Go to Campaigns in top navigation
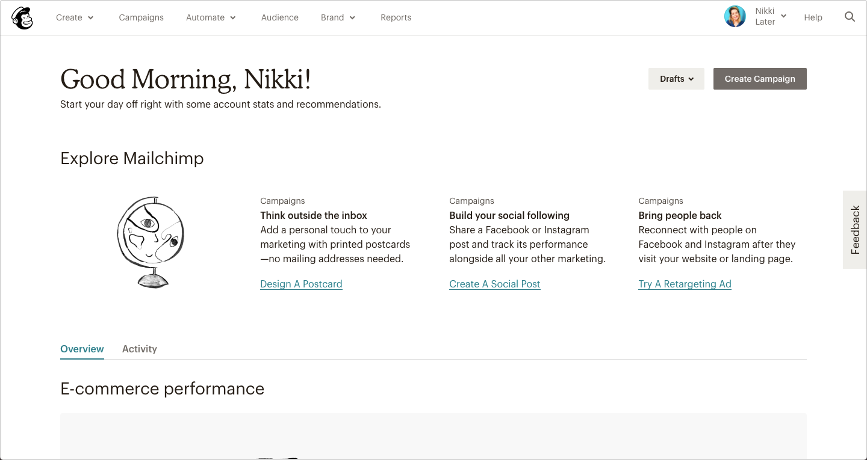This screenshot has height=460, width=867. click(x=141, y=17)
